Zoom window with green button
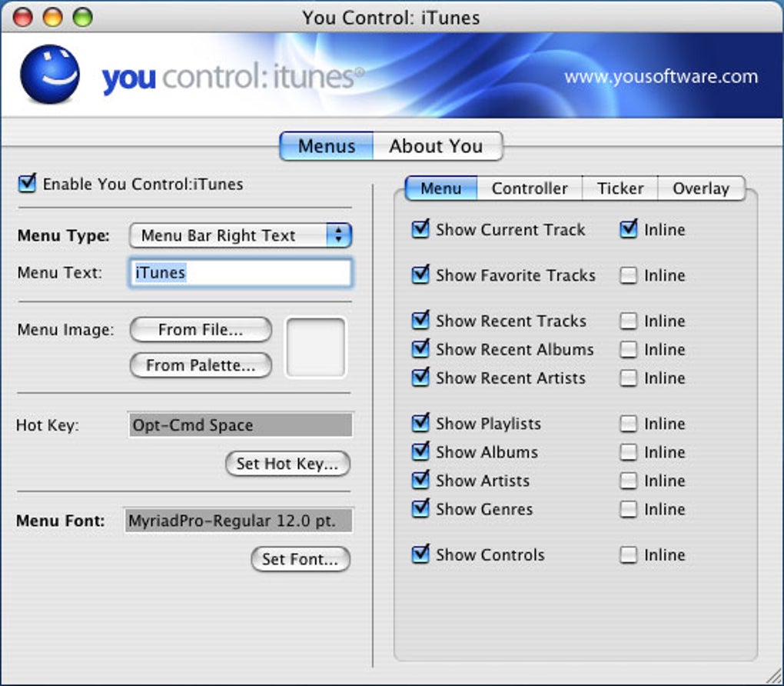The image size is (784, 686). (82, 17)
